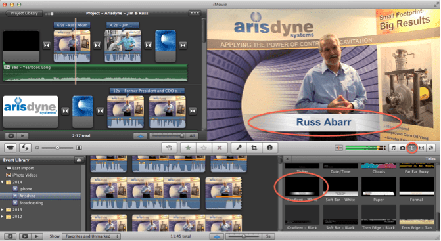Collapse the 2014 events folder

(2, 182)
